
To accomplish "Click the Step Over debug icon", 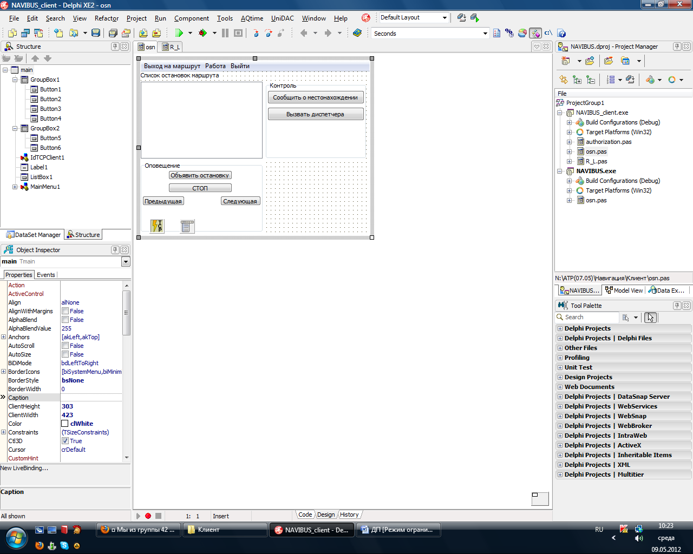I will [269, 33].
